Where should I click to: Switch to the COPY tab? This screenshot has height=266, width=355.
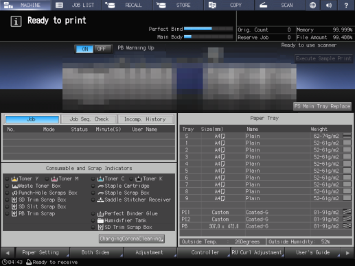[229, 5]
